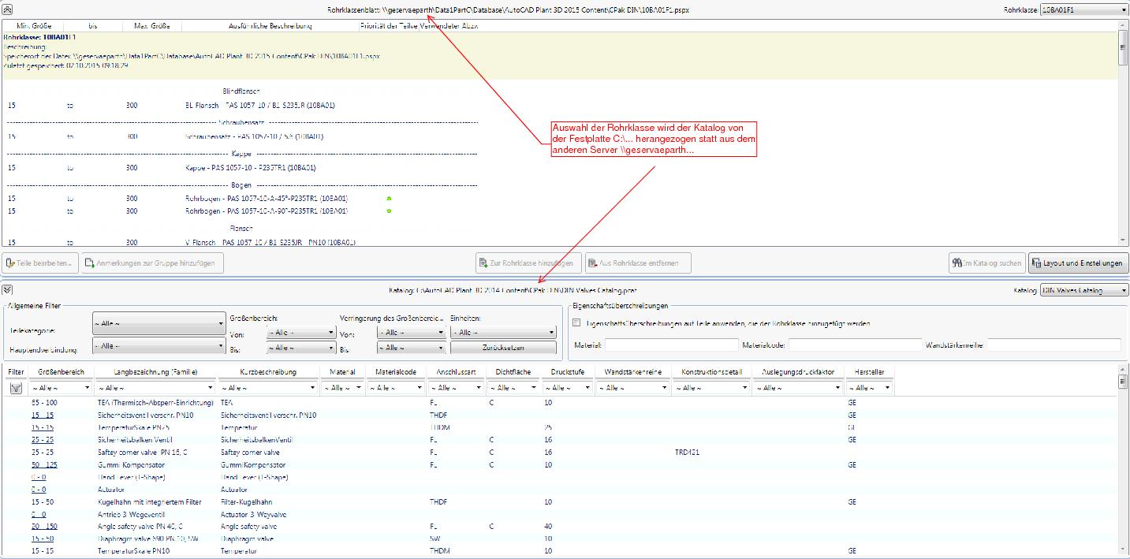Open Kurzbeschreibung column filter dropdown
Screen dimensions: 1130x559
[268, 388]
